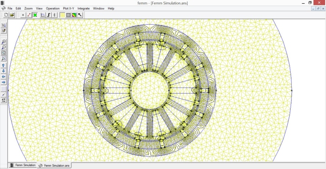This screenshot has height=169, width=326.
Task: Open the Integrate menu
Action: (x=83, y=8)
